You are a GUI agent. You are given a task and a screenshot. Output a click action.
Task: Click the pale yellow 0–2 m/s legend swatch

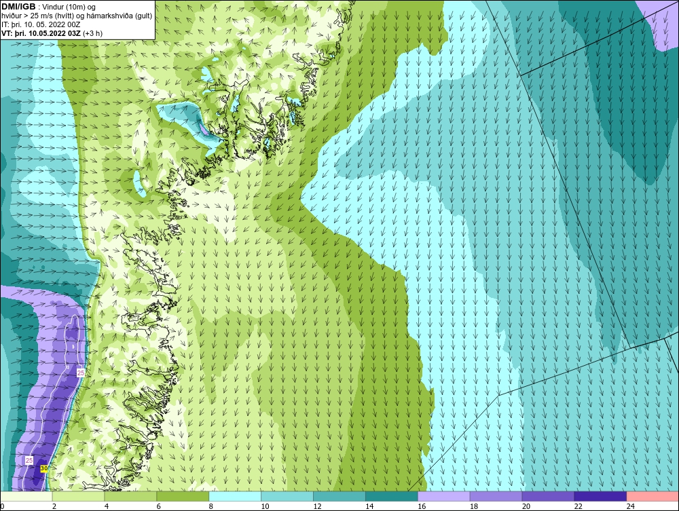coord(26,496)
